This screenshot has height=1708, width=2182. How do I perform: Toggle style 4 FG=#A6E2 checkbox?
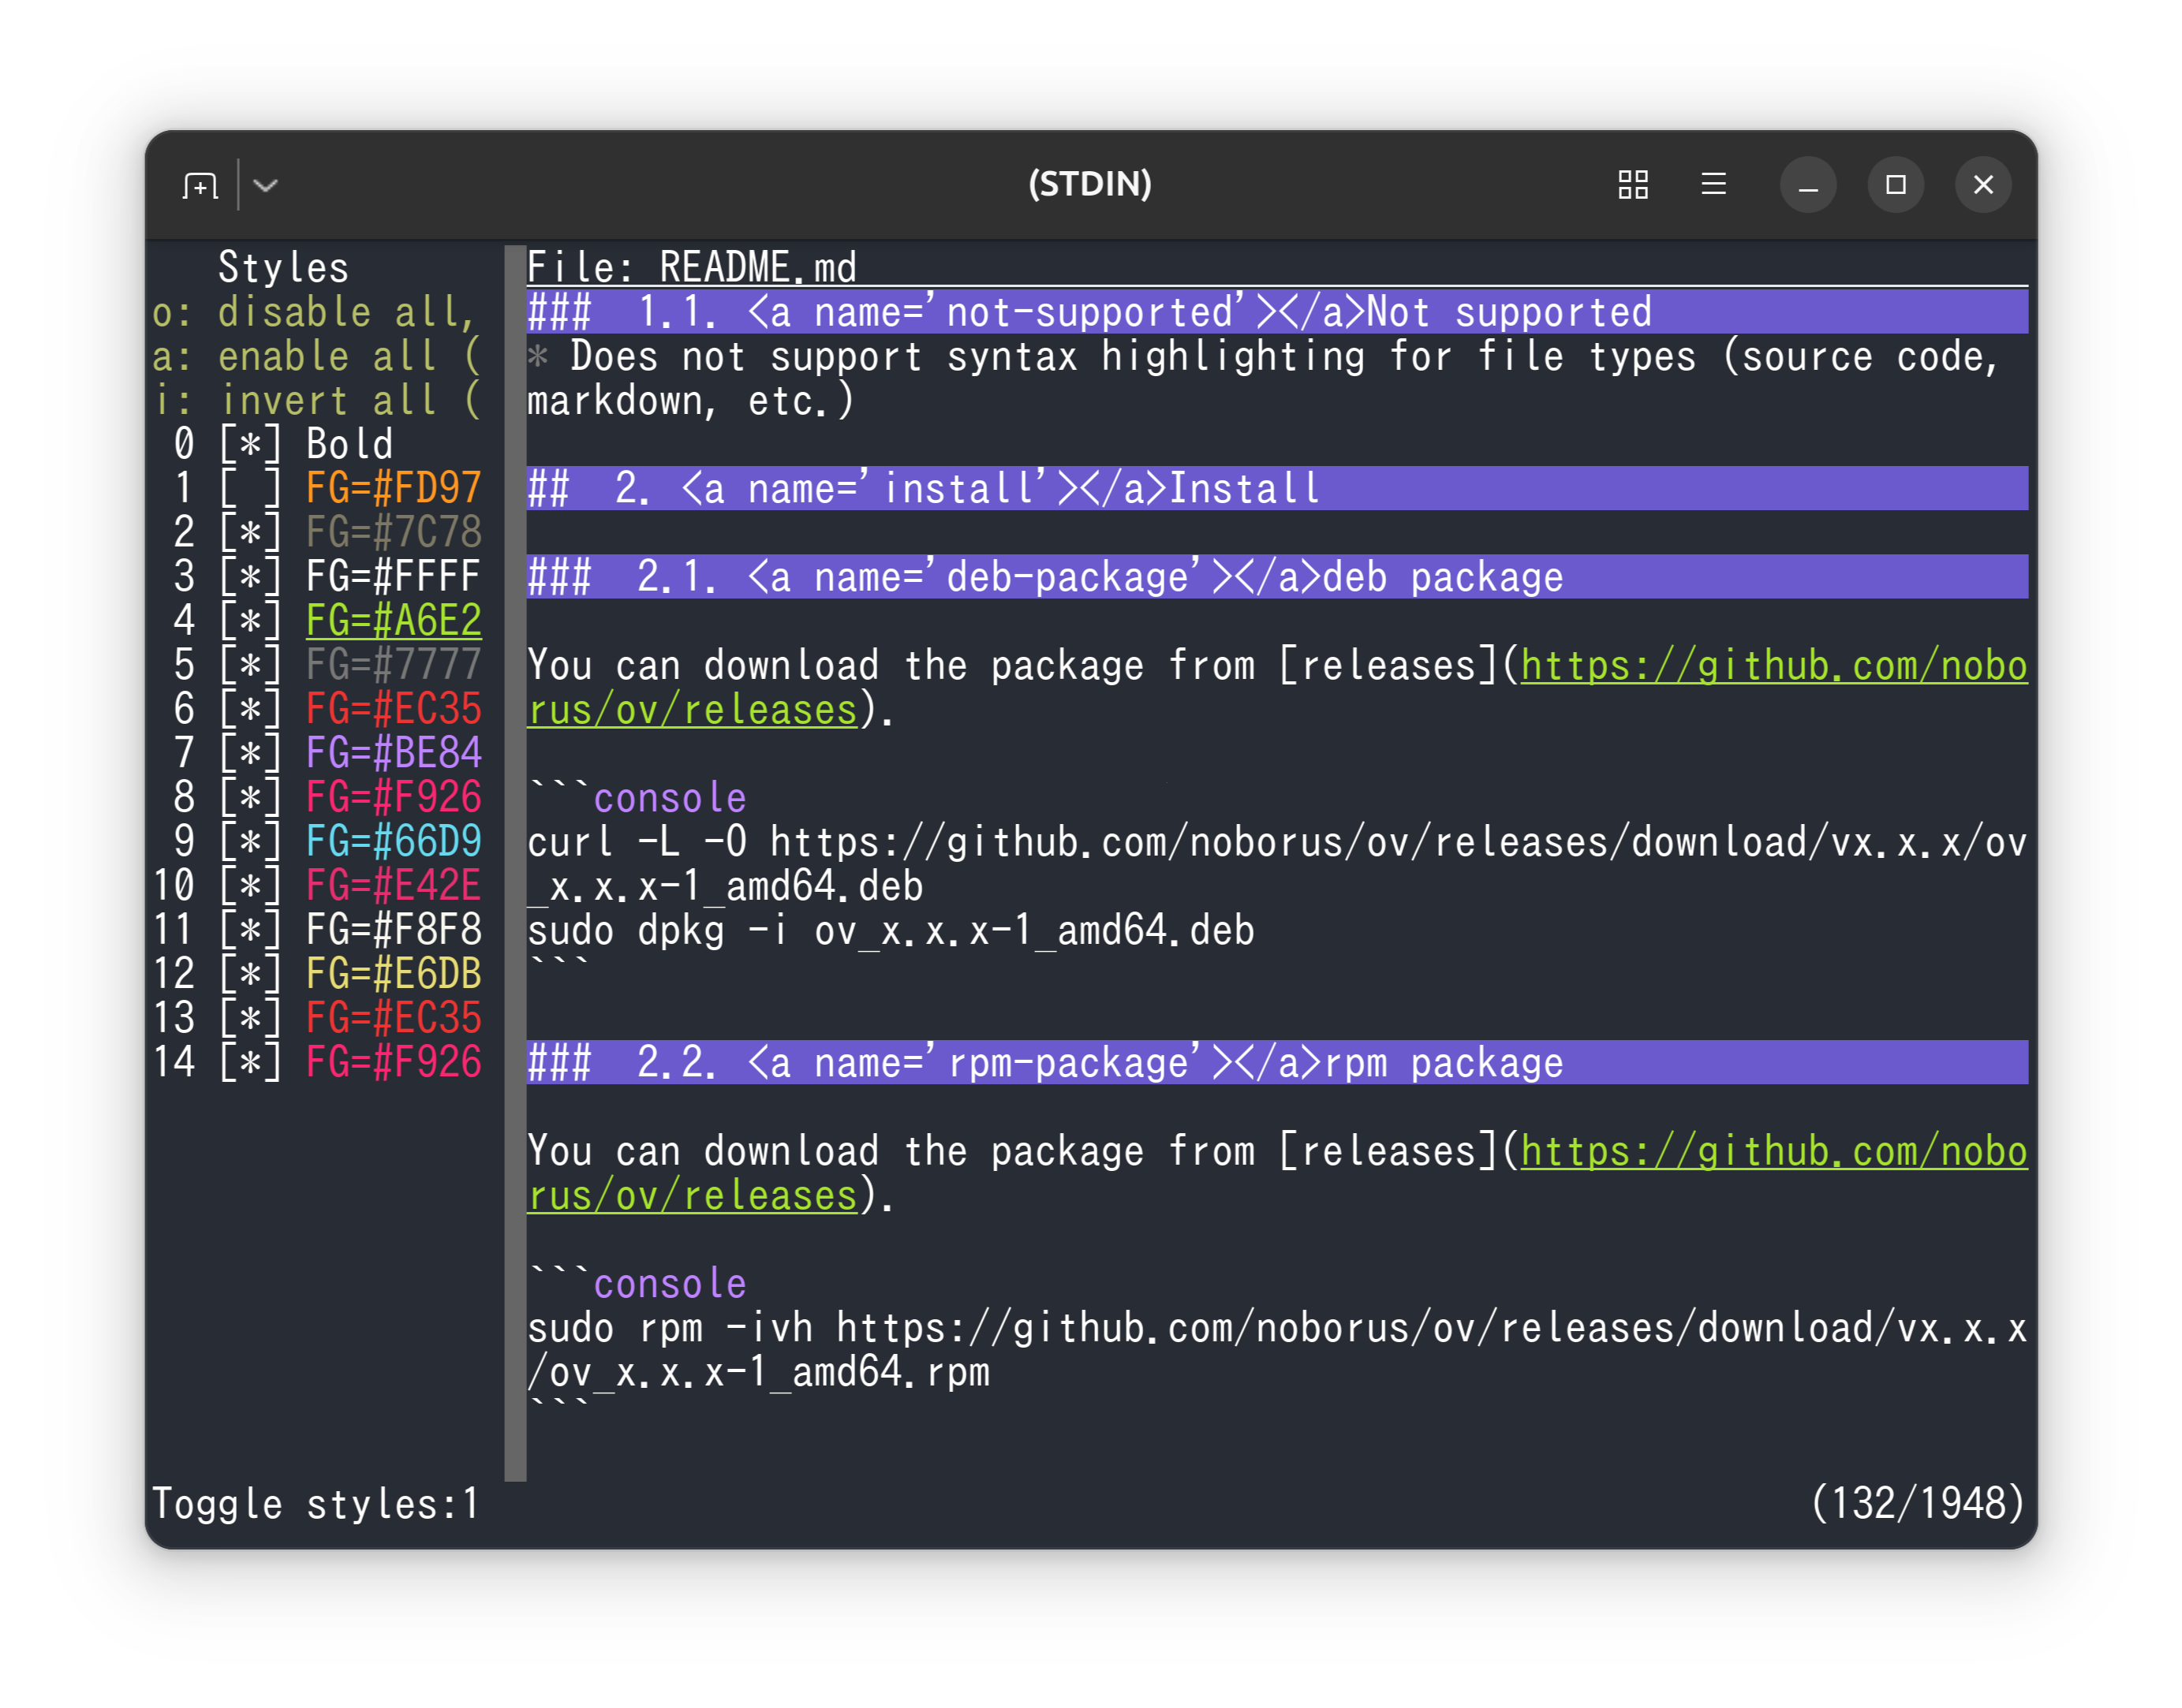(250, 620)
